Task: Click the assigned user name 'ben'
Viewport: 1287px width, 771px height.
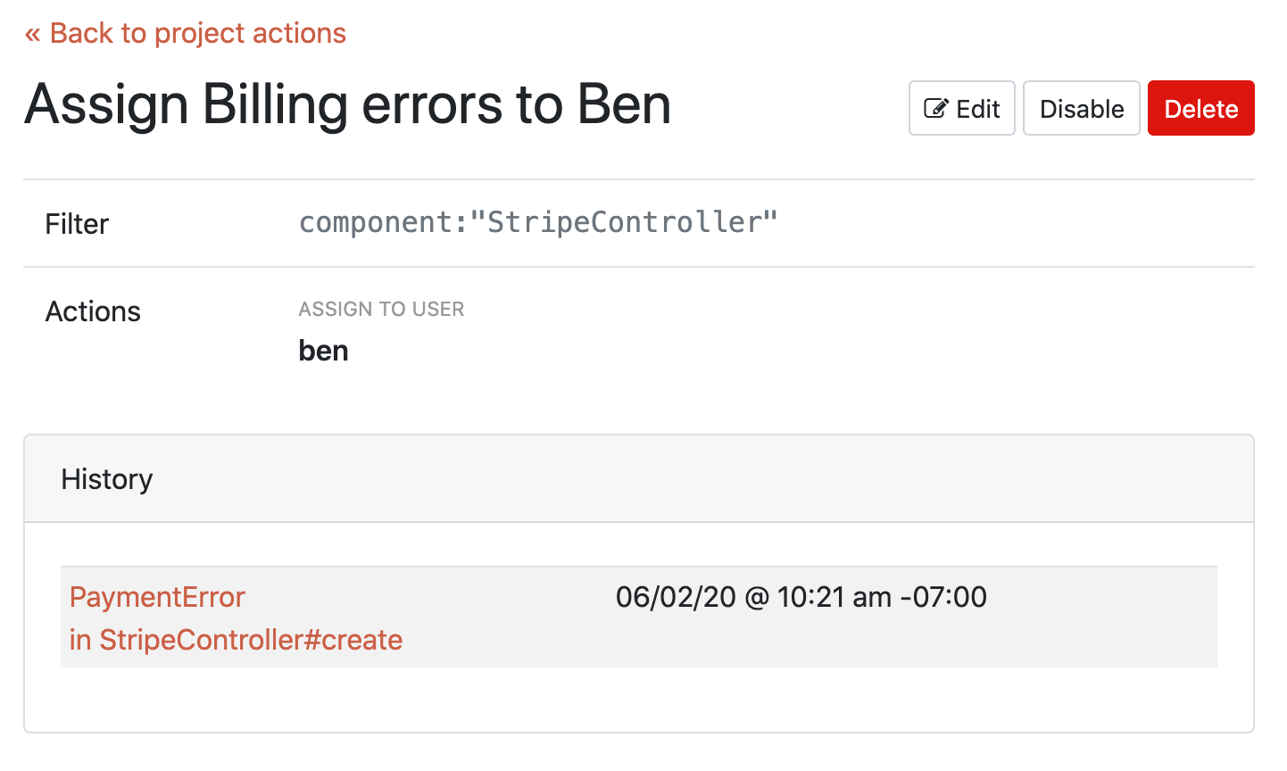Action: pyautogui.click(x=323, y=351)
